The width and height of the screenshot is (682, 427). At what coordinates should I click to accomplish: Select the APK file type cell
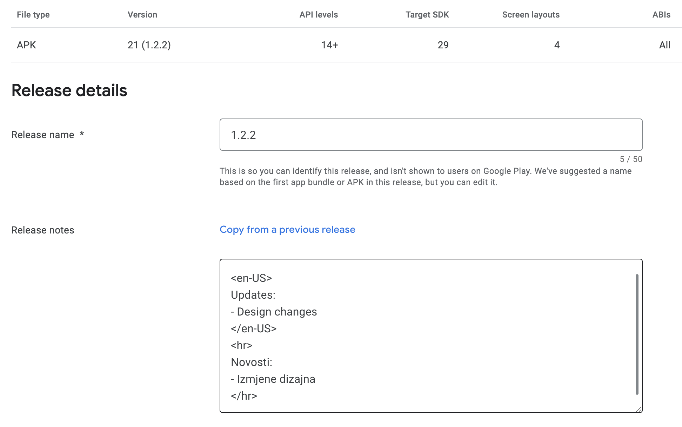(27, 45)
